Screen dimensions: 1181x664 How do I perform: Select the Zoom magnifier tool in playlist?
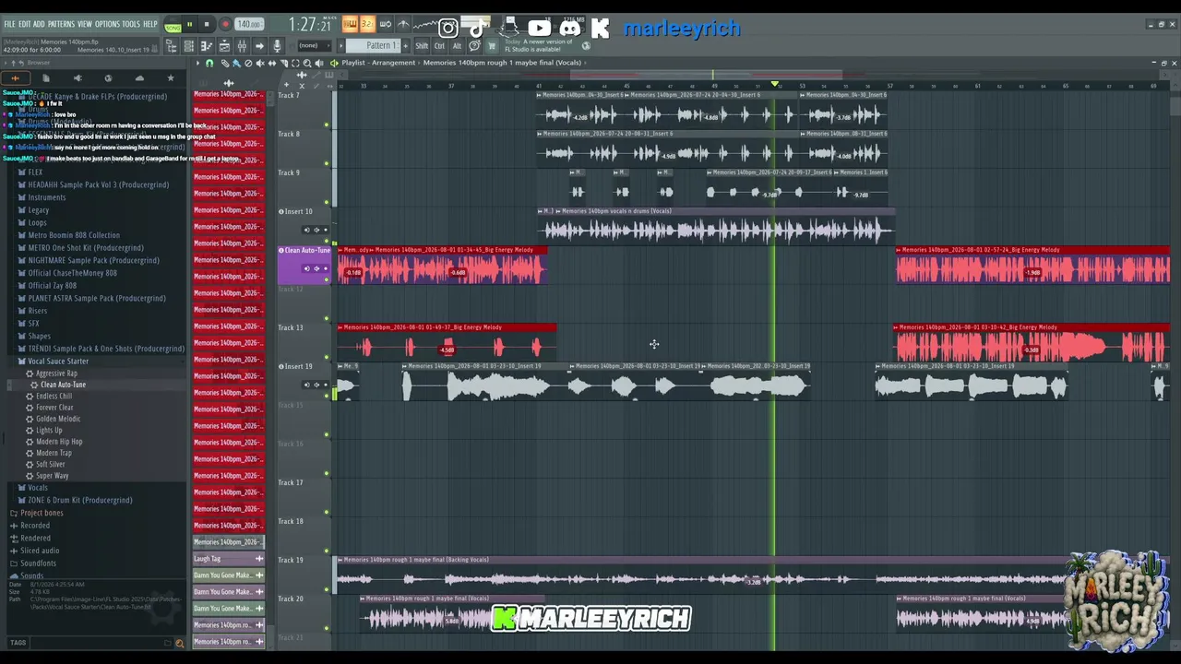click(x=307, y=63)
